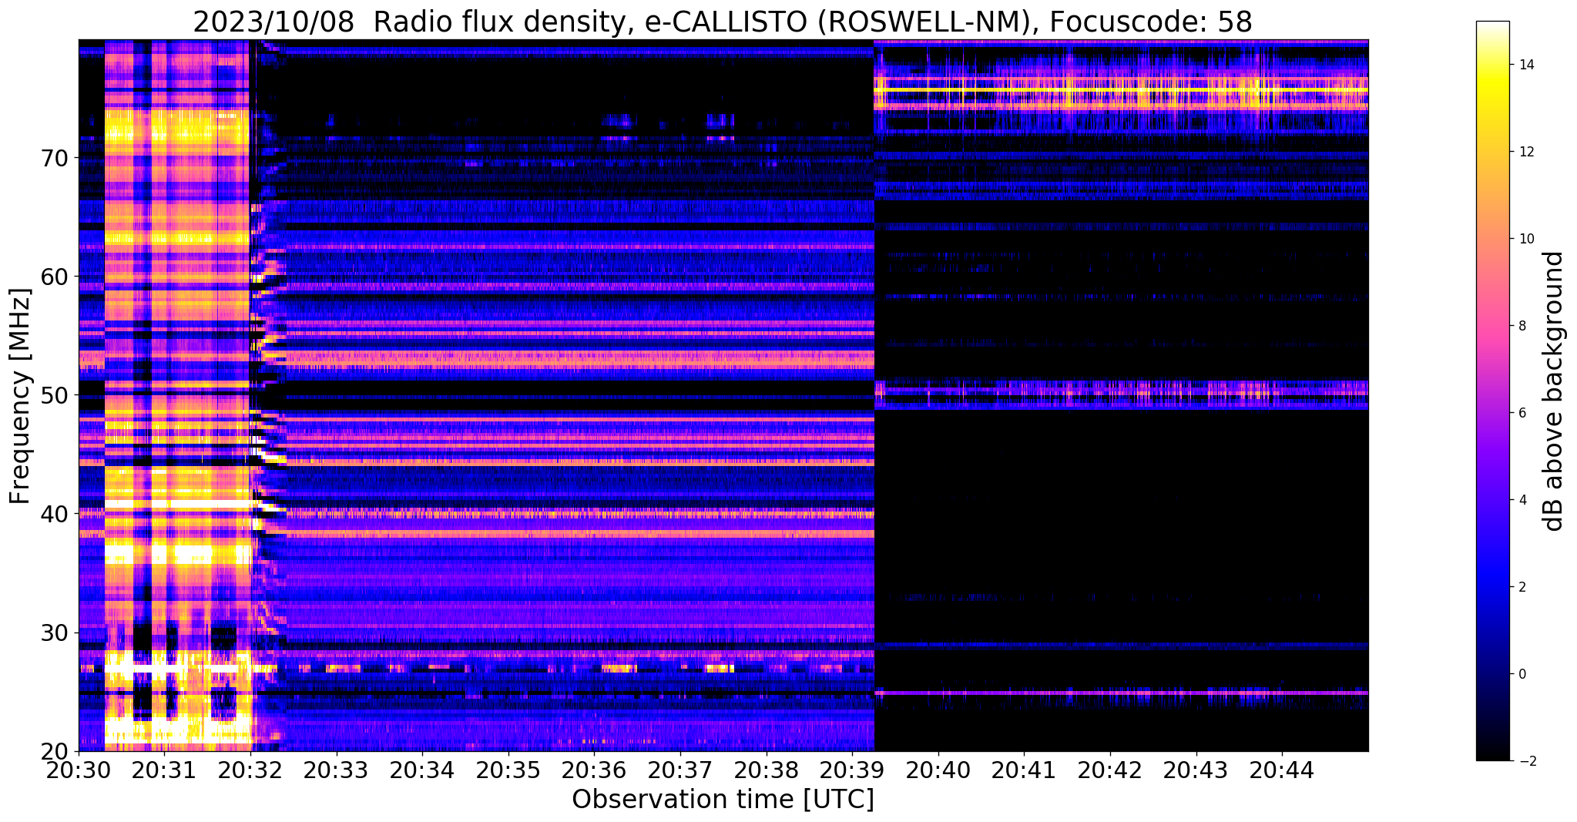1577x822 pixels.
Task: Click the colorbar tick label 12
Action: click(1526, 152)
